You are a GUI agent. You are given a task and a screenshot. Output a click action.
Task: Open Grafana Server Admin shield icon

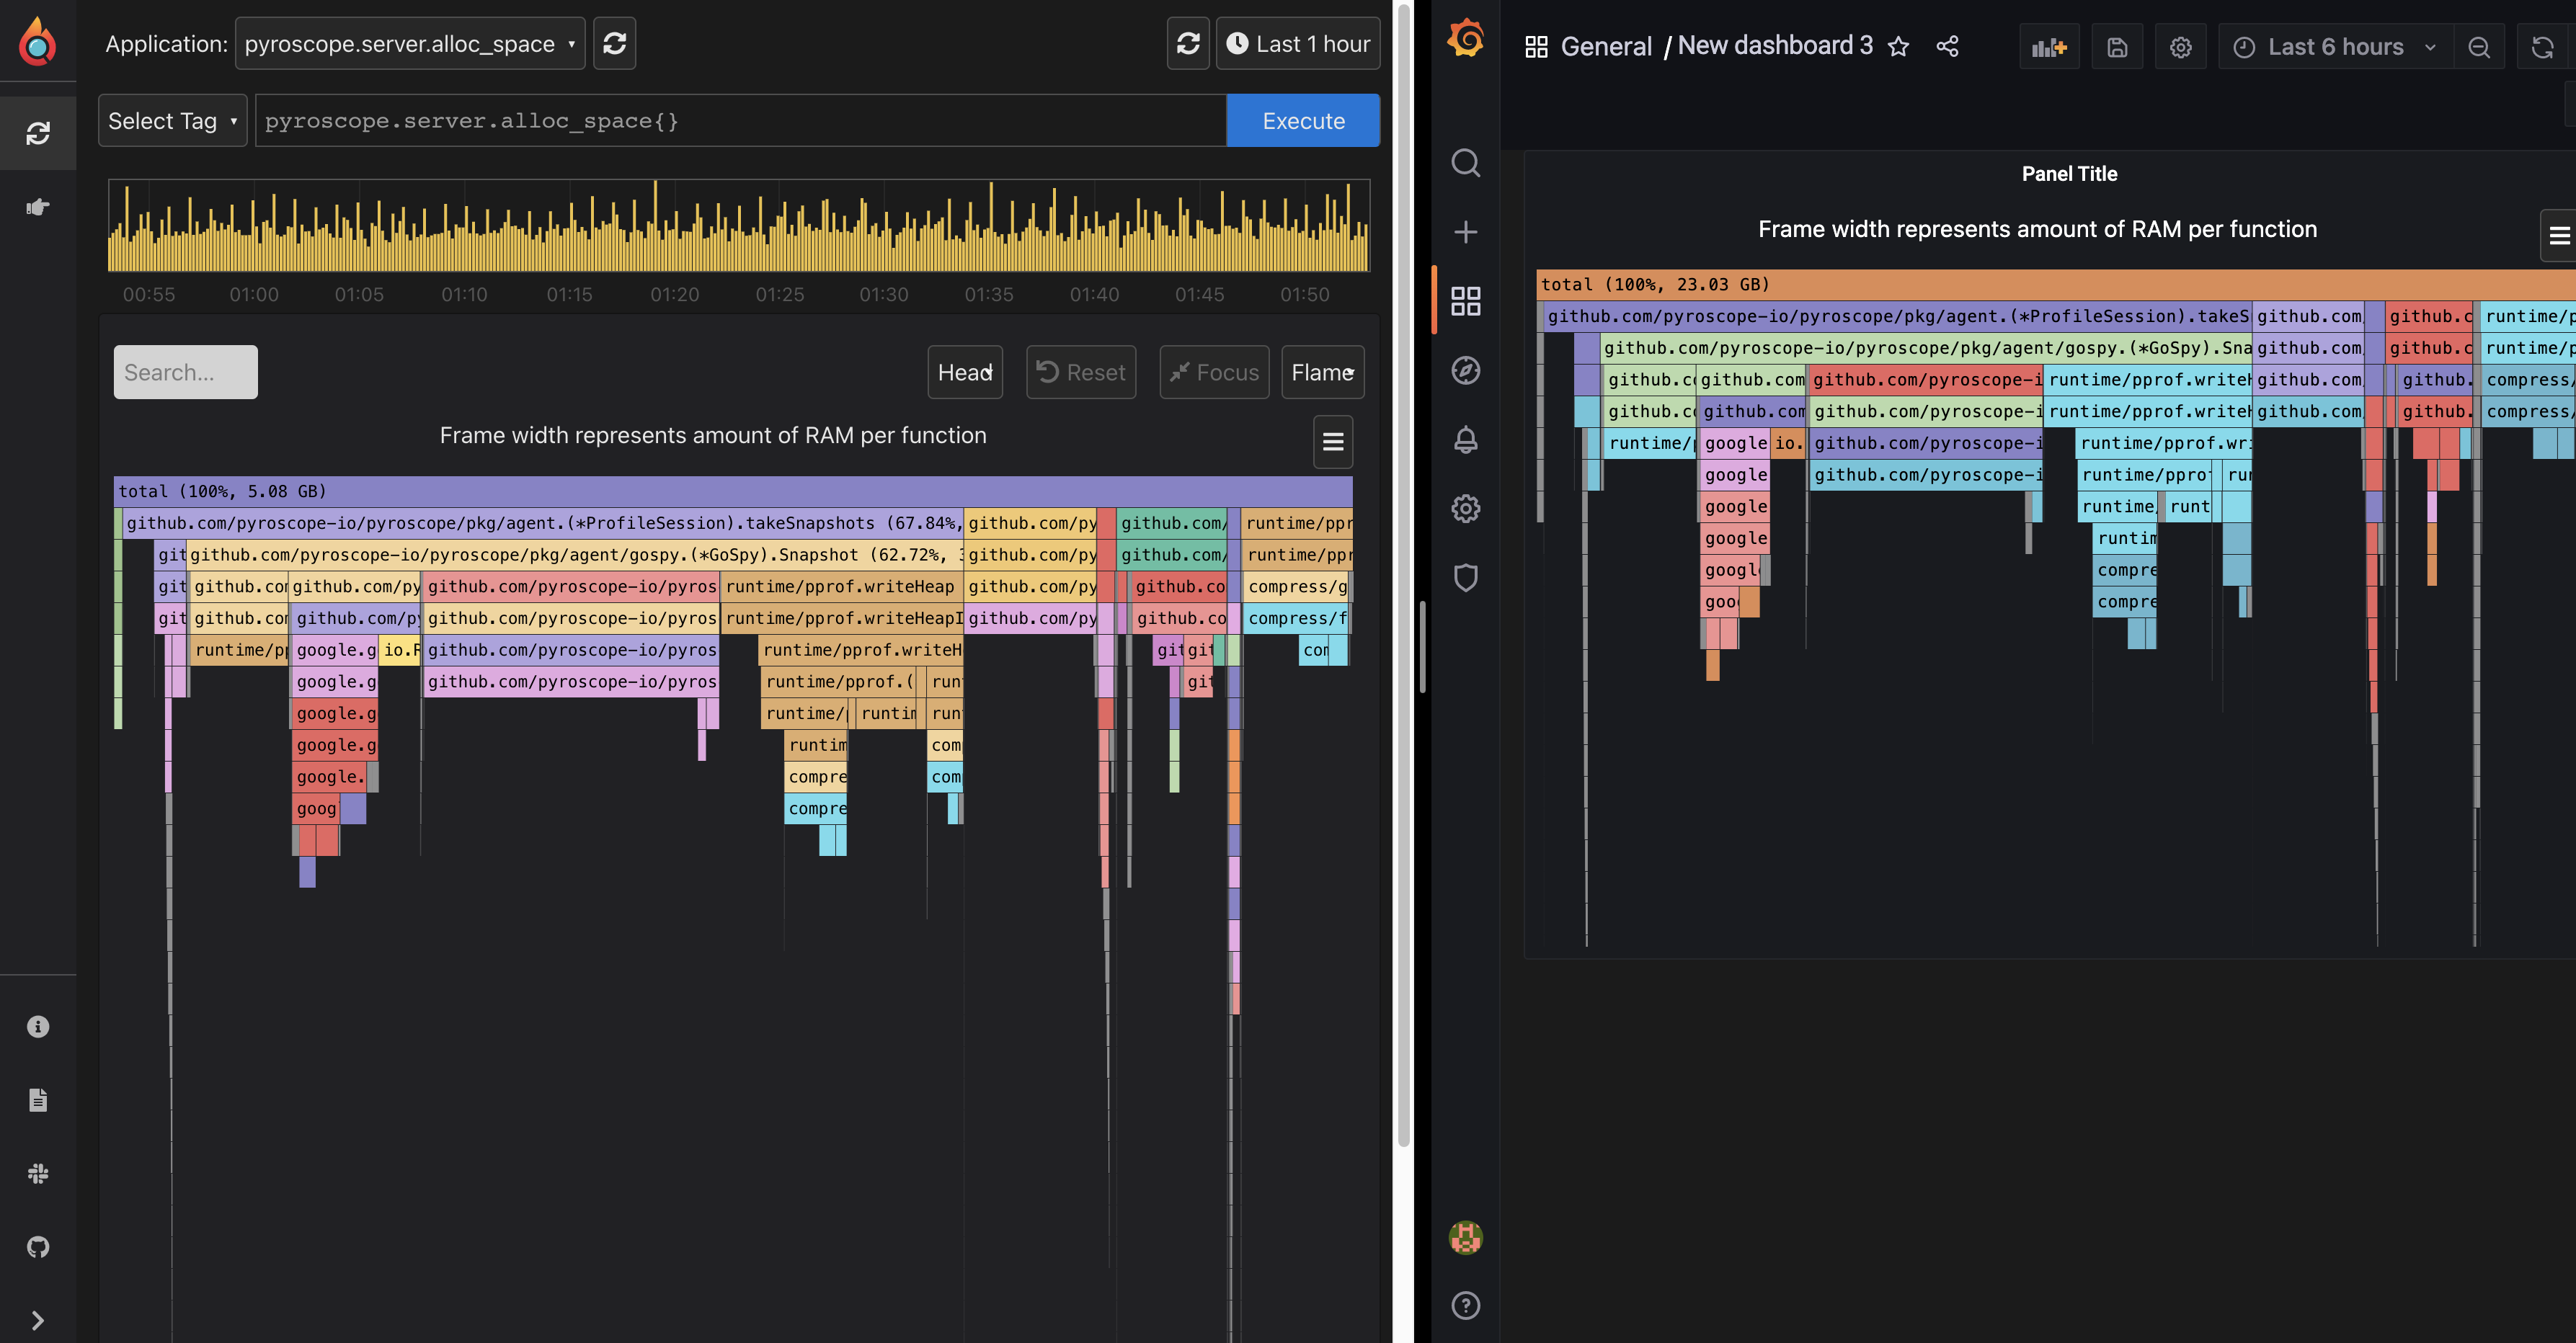(1466, 577)
